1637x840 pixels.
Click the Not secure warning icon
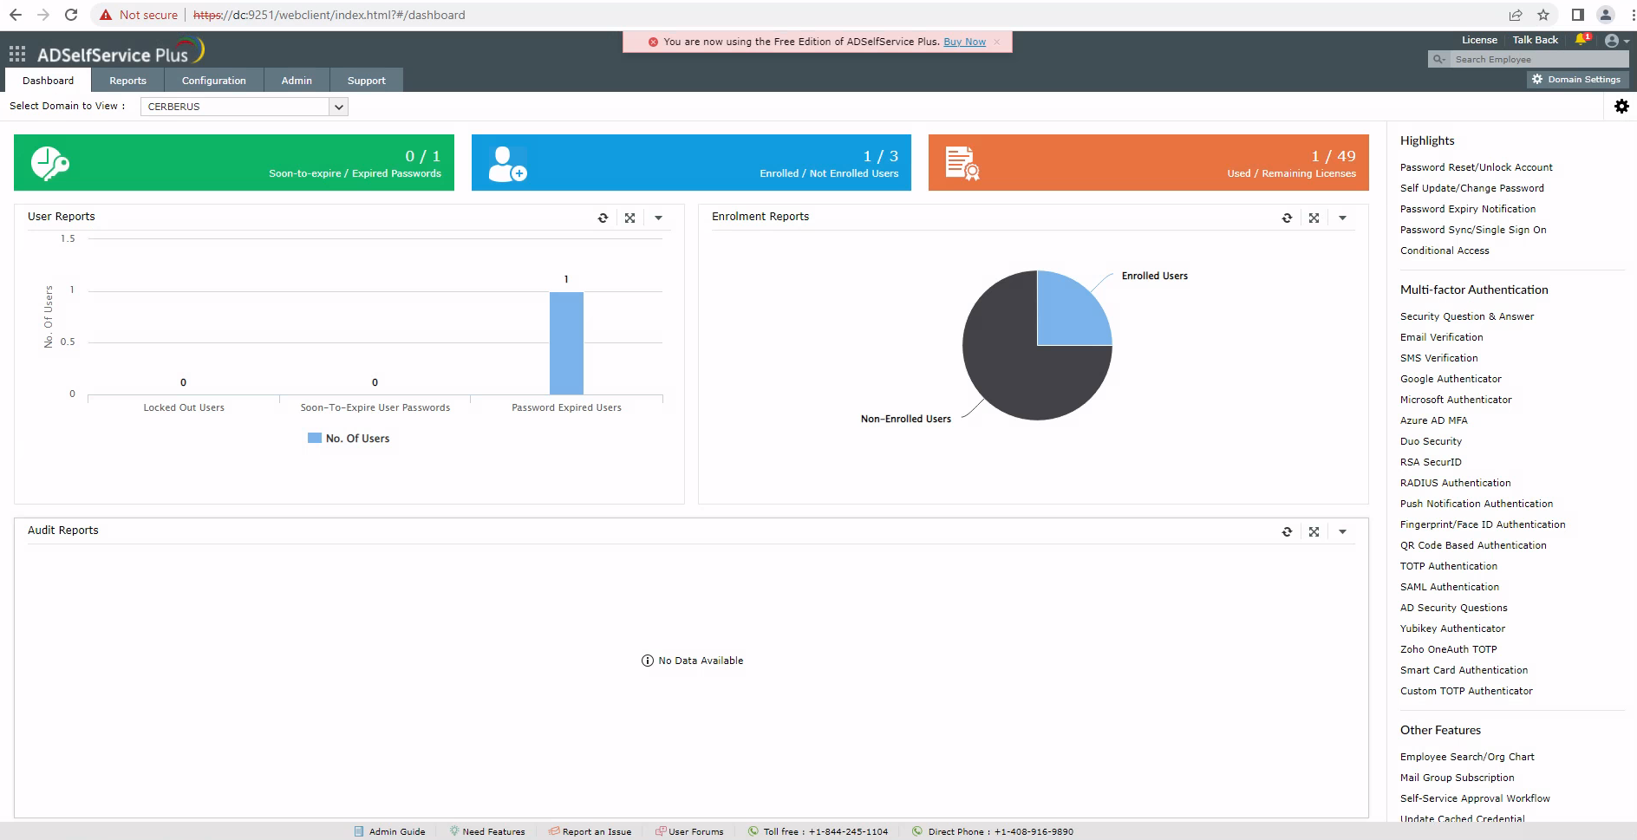[106, 15]
